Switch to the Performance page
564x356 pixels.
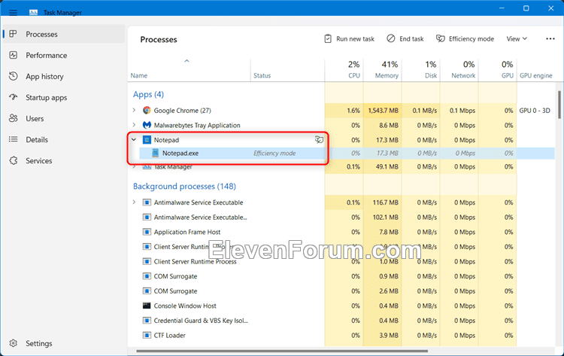click(x=46, y=55)
